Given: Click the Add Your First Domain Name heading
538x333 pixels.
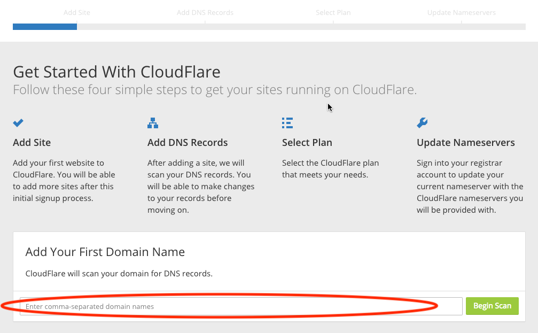Looking at the screenshot, I should pos(105,252).
